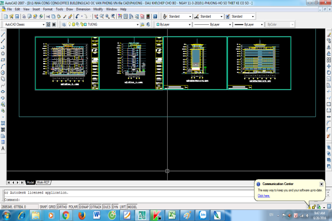Image resolution: width=332 pixels, height=221 pixels.
Task: Pick the Circle tool from the Draw toolbar
Action: 3,72
